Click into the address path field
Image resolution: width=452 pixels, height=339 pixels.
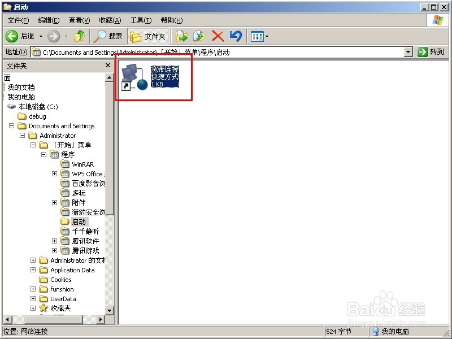tap(218, 52)
